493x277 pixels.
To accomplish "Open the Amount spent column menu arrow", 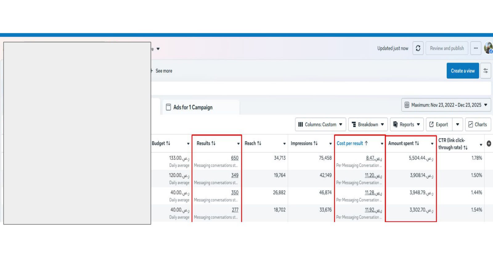I will (432, 144).
